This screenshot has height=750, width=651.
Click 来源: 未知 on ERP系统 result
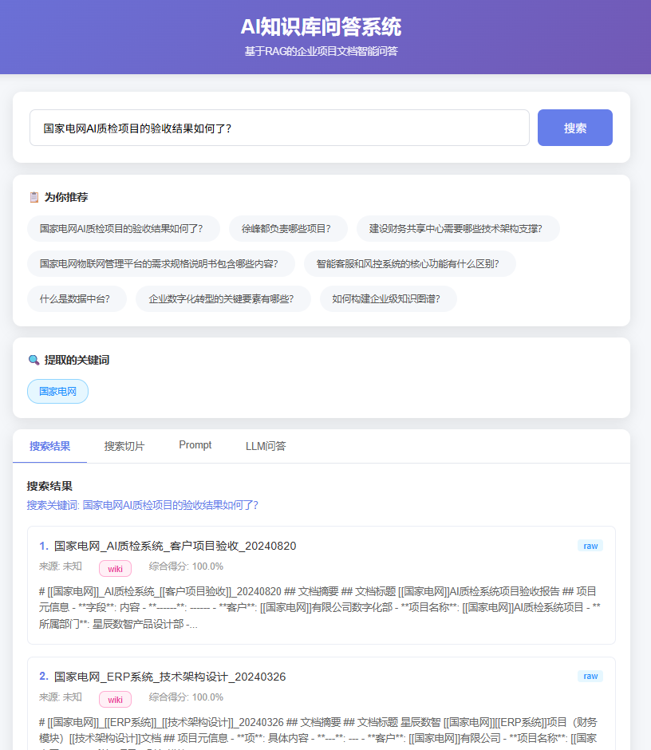click(61, 697)
